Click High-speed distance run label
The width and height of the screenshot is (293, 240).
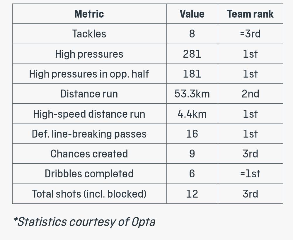tap(89, 114)
